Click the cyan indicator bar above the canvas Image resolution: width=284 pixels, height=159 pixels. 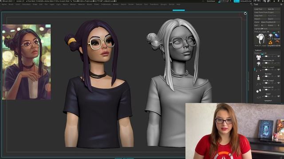click(x=178, y=10)
